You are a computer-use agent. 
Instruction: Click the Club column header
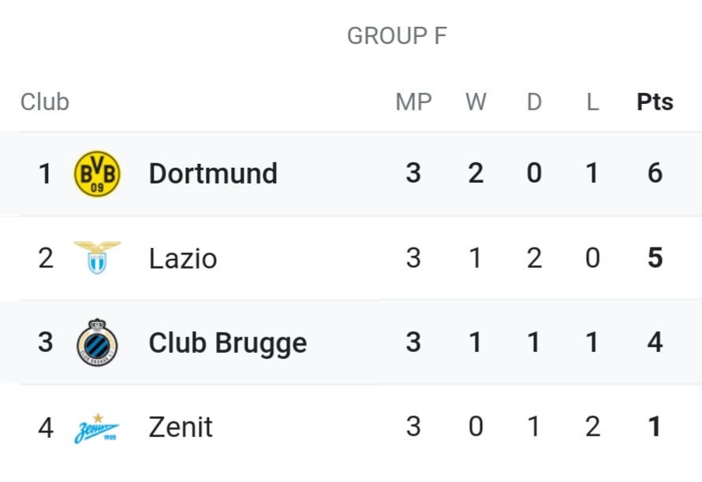point(45,102)
